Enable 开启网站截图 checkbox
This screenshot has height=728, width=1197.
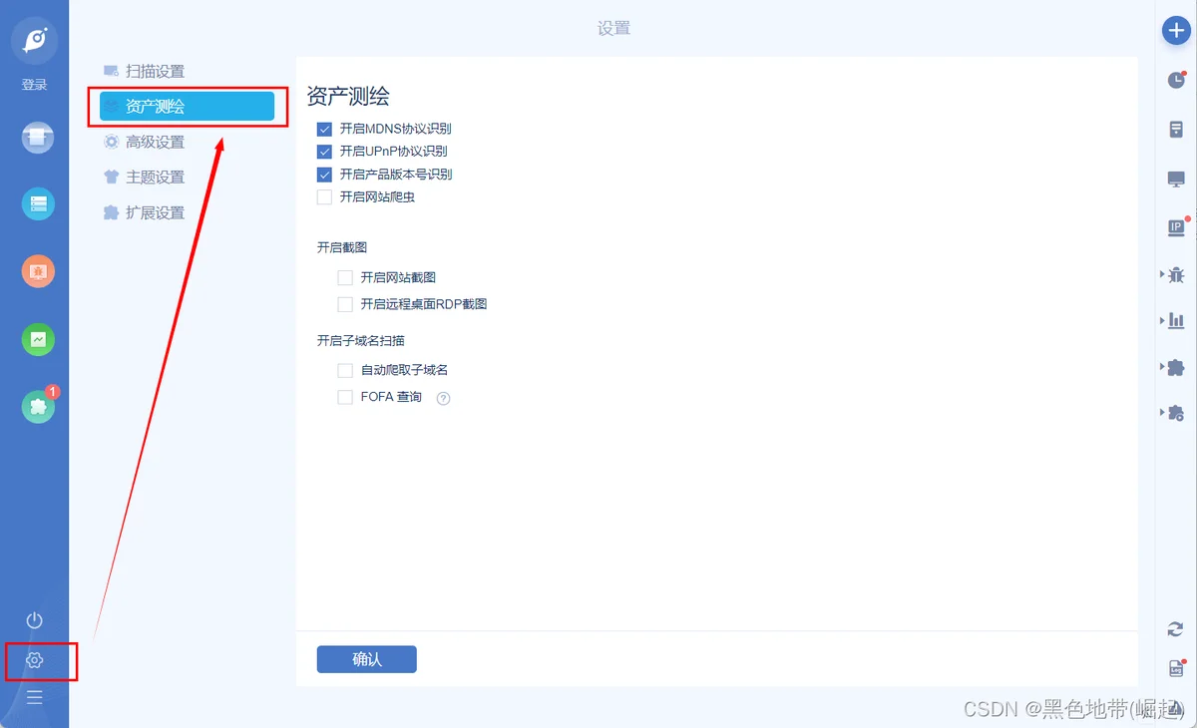(x=345, y=277)
